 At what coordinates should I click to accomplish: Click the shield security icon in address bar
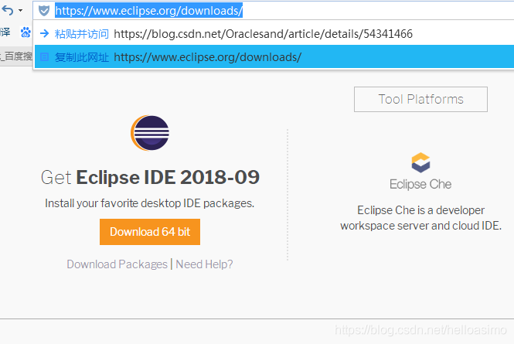(x=44, y=11)
